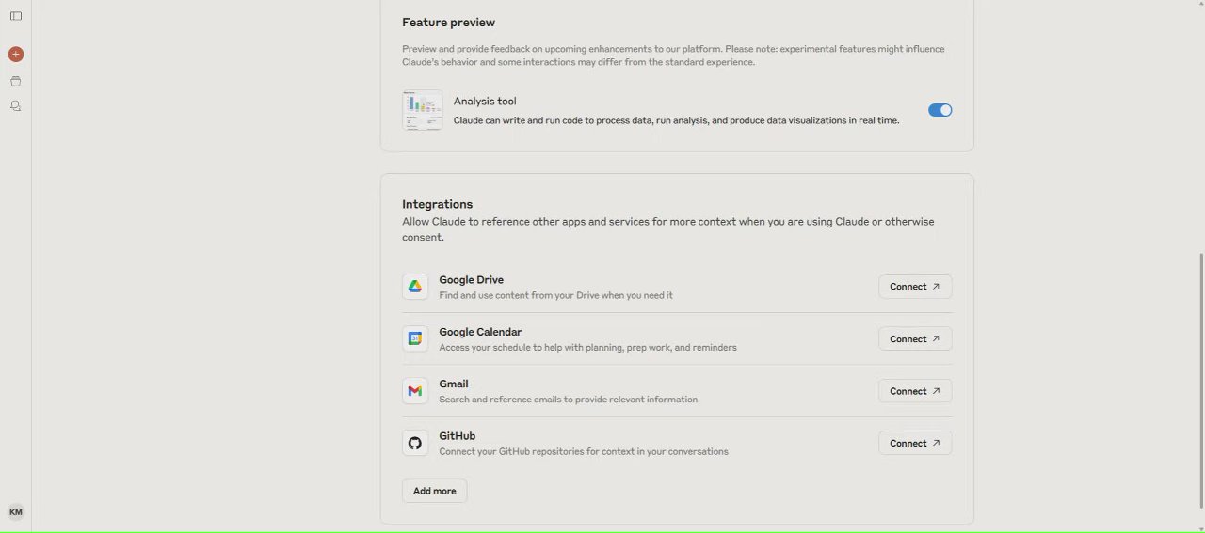This screenshot has height=533, width=1205.
Task: Click the Google Drive logo icon
Action: point(415,287)
